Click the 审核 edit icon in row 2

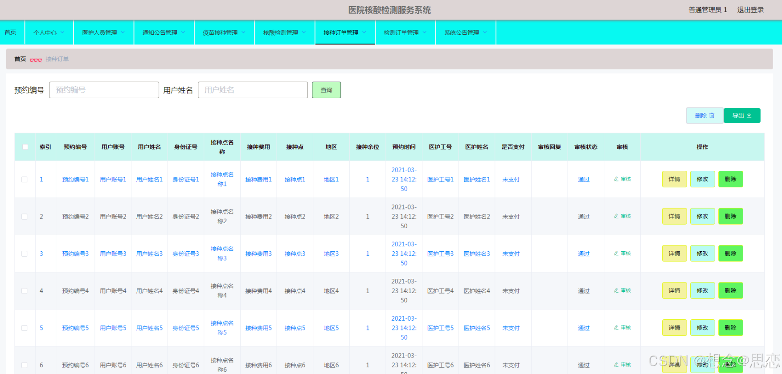coord(616,216)
